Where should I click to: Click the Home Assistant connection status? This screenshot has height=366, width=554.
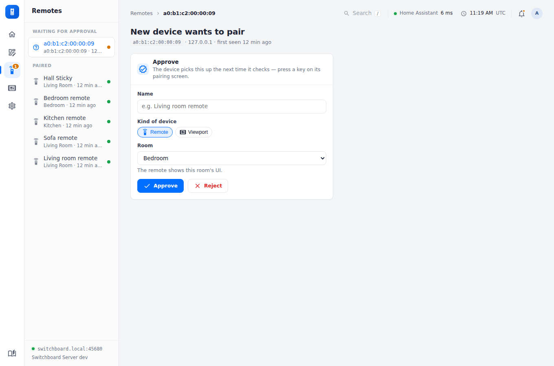[x=423, y=13]
